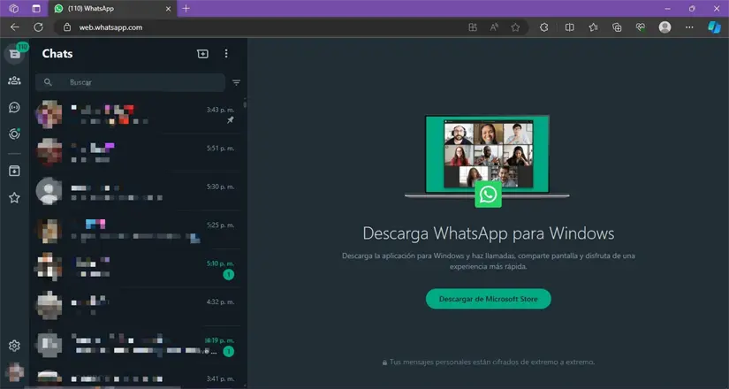This screenshot has height=389, width=729.
Task: Open unread chat from 4:19 p. m.
Action: pos(138,345)
